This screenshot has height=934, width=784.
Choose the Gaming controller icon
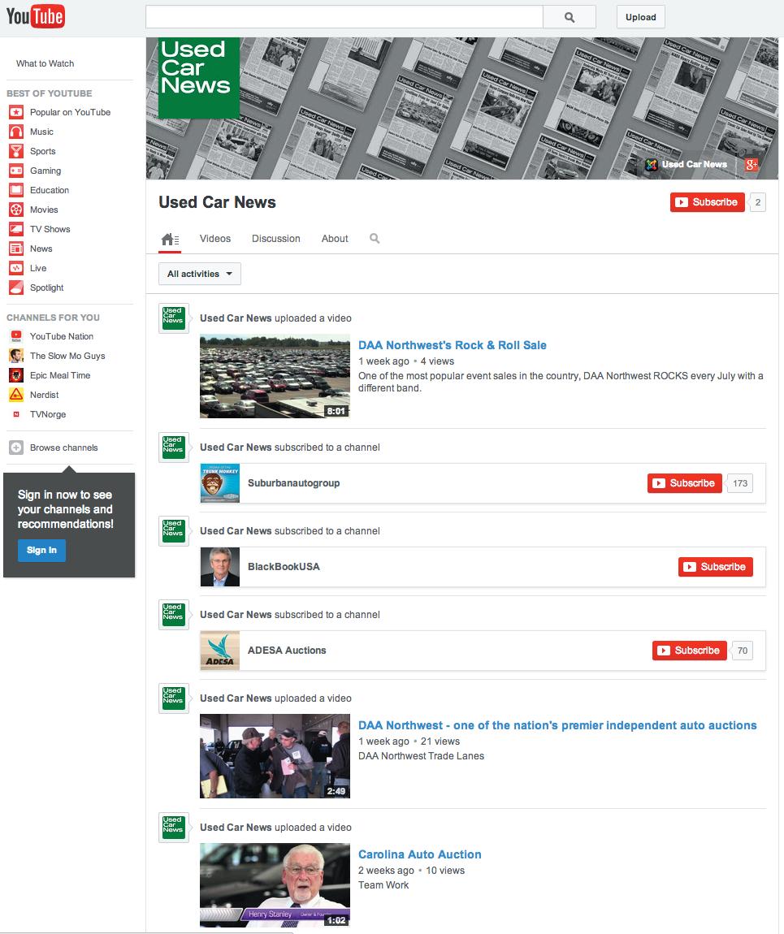pos(16,171)
